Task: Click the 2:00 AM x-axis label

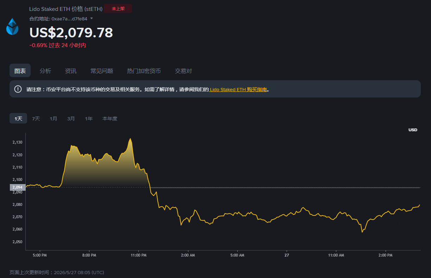Action: coord(188,255)
